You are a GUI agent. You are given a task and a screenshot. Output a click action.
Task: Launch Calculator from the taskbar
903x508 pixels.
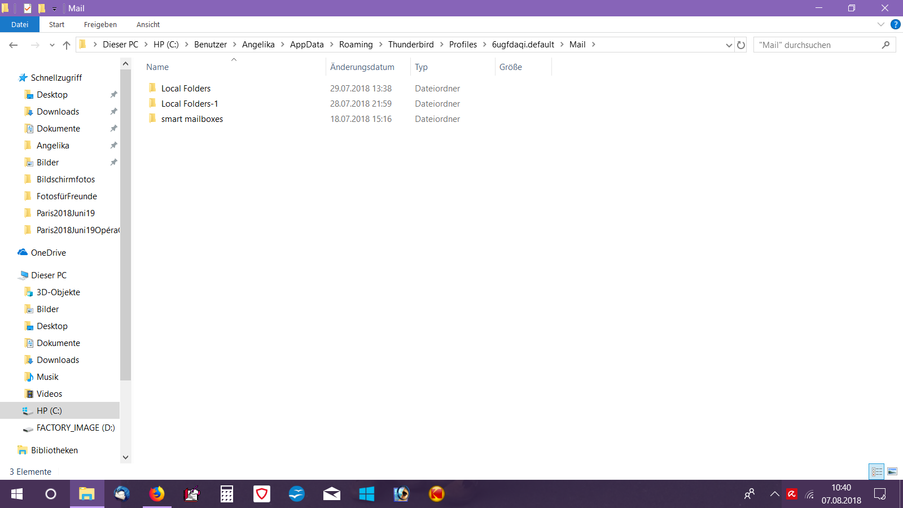pos(226,494)
